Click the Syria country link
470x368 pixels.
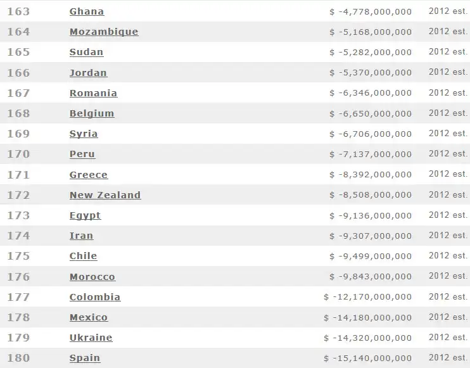tap(84, 134)
